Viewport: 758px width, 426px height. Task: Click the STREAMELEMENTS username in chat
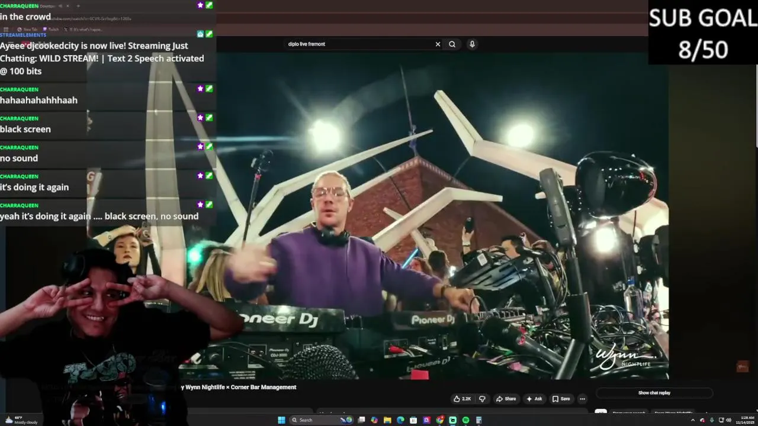click(x=23, y=35)
